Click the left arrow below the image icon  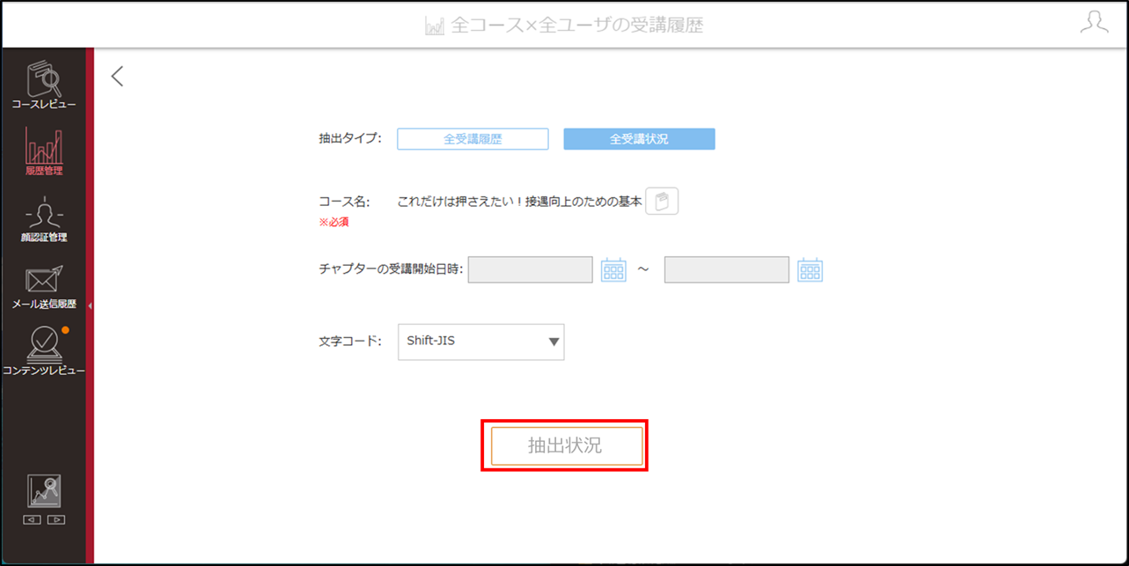pos(33,519)
